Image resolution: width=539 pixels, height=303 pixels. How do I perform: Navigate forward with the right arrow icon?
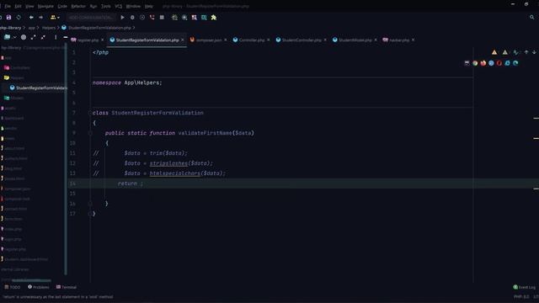pos(41,17)
